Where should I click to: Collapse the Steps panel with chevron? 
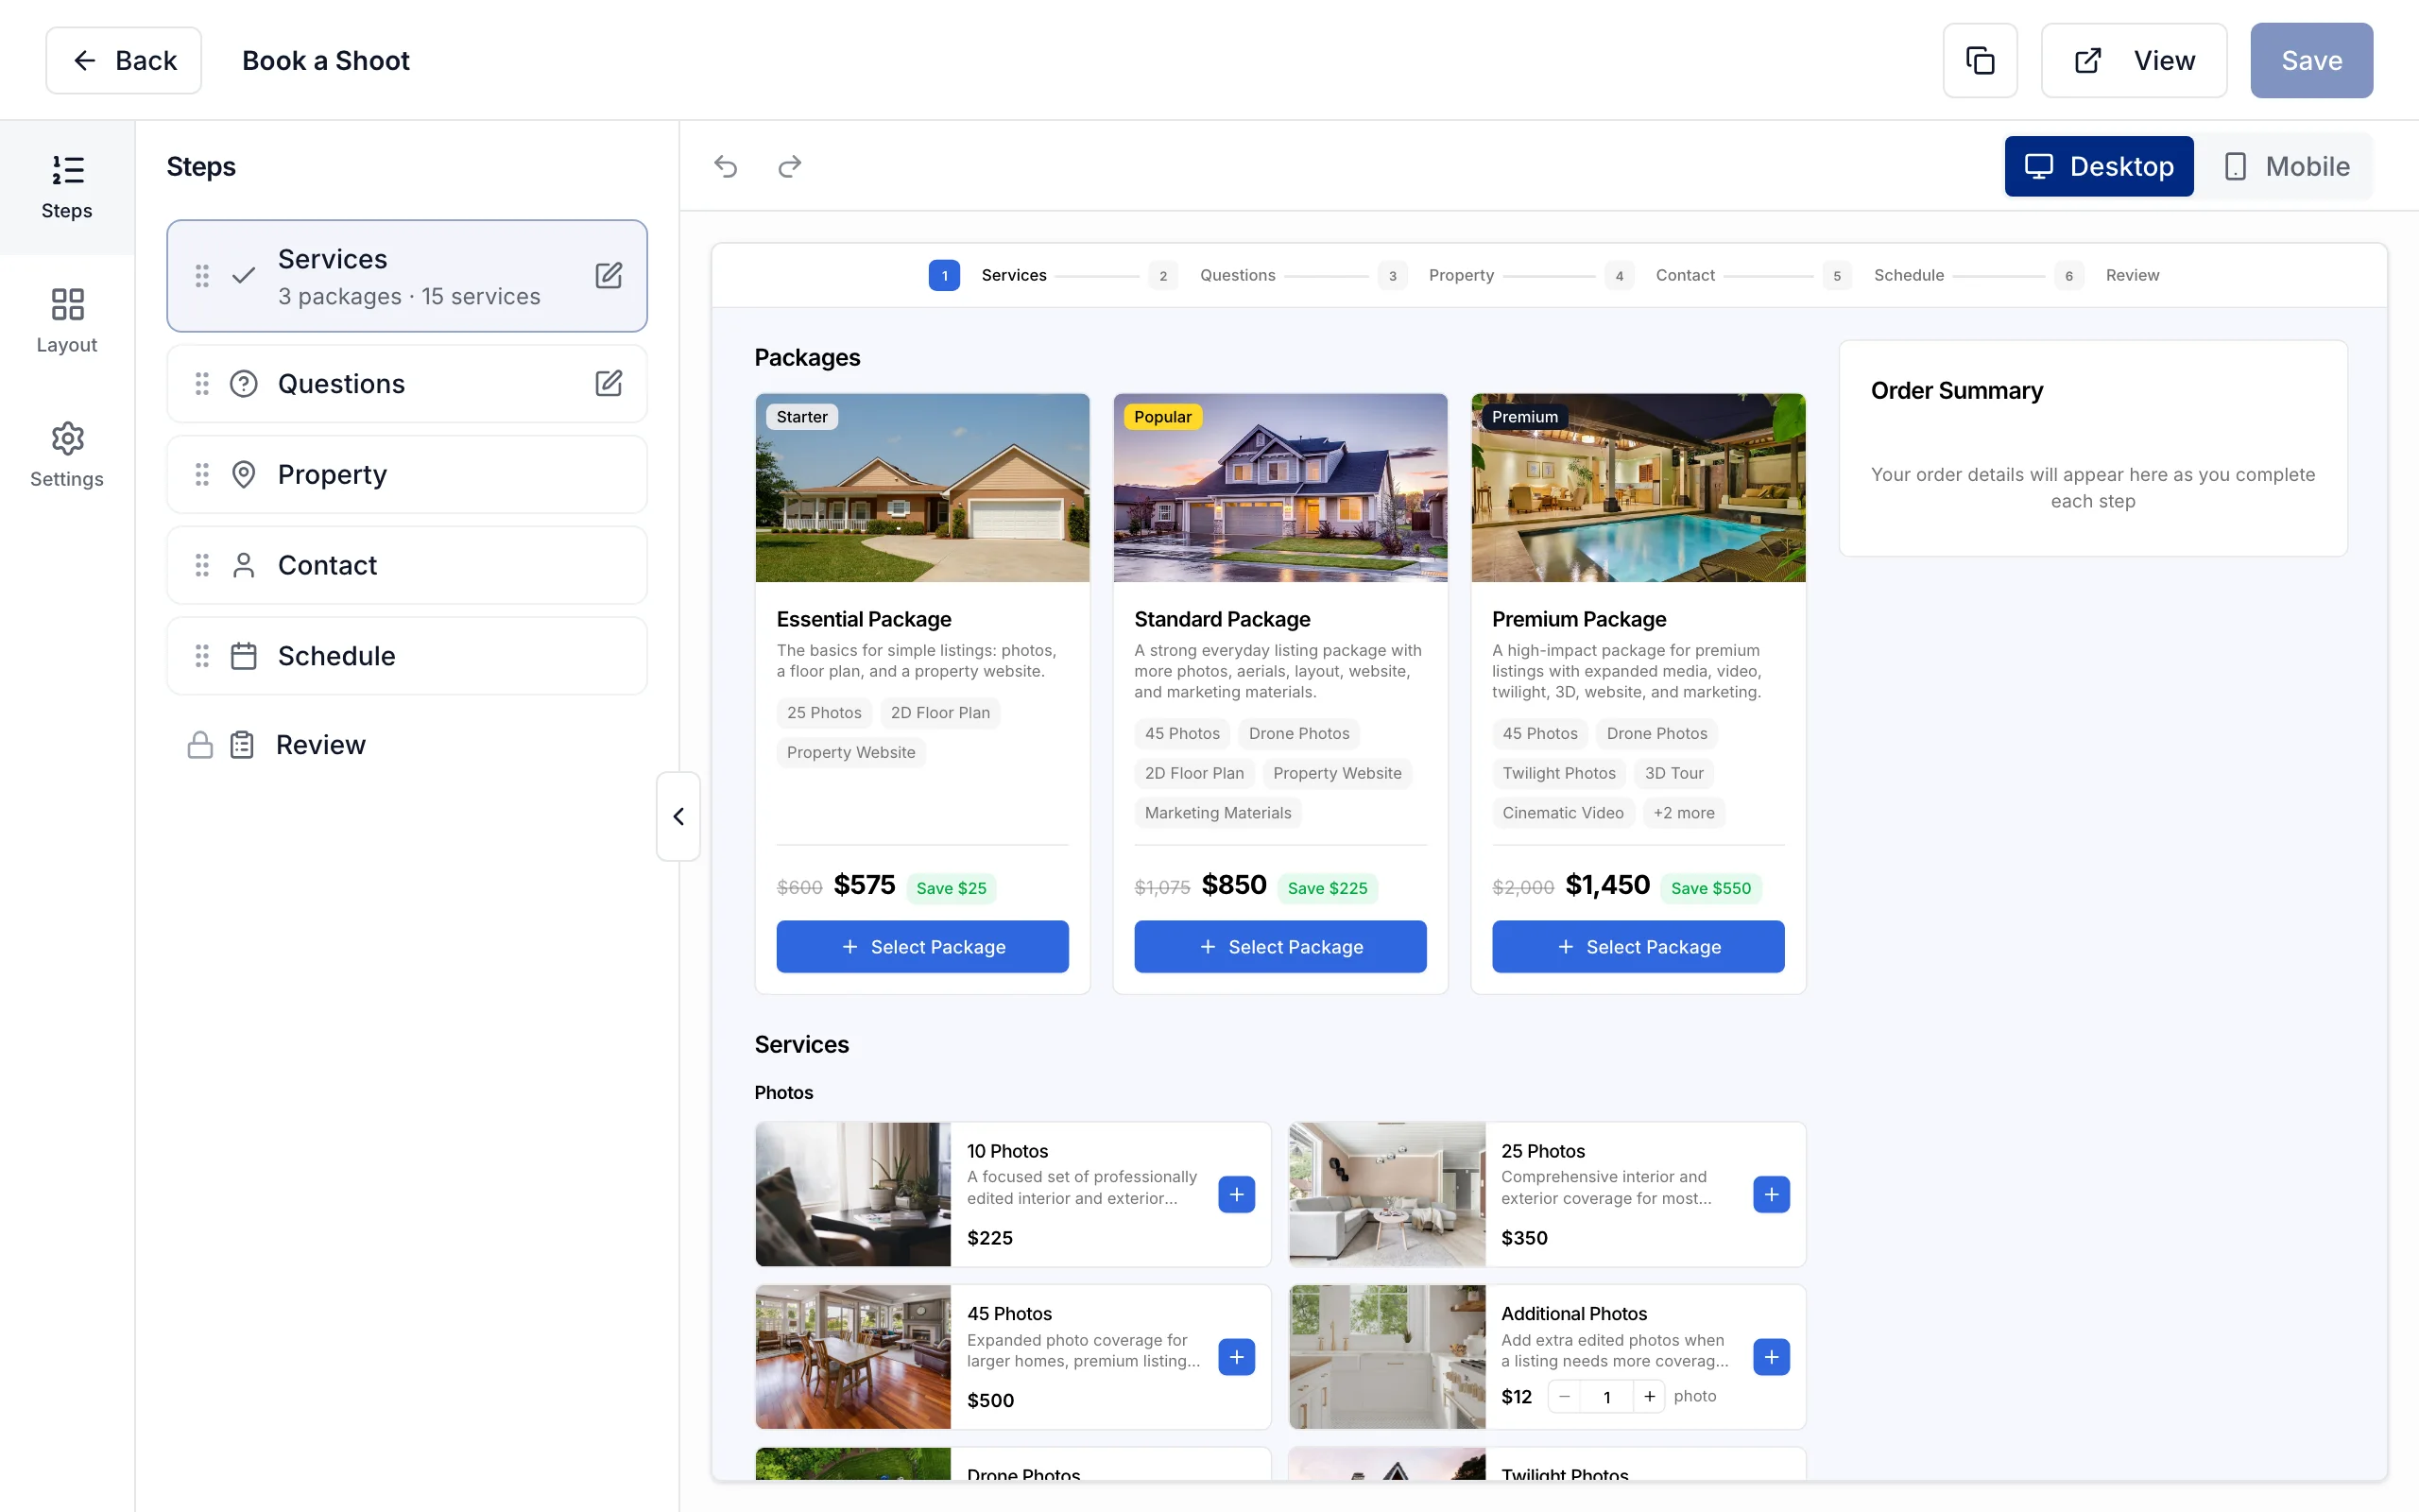click(678, 816)
